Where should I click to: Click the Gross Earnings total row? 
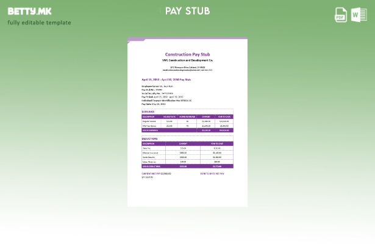pyautogui.click(x=187, y=130)
